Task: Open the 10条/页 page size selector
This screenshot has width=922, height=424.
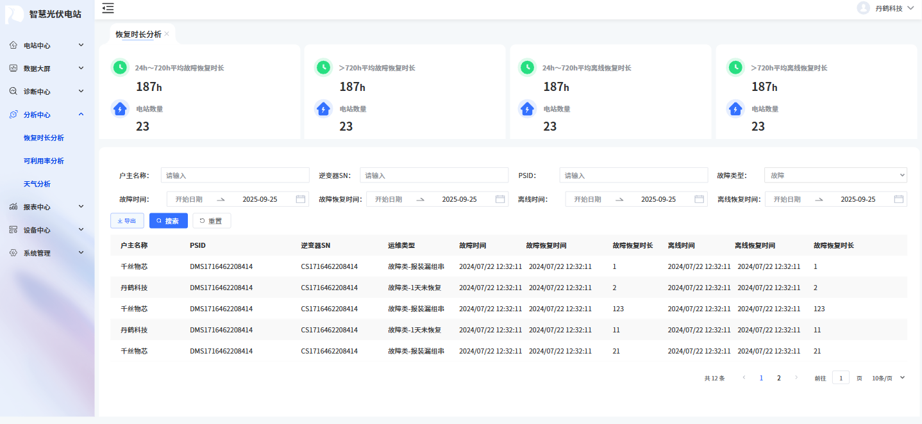Action: point(888,378)
